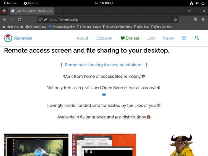The height and width of the screenshot is (156, 208).
Task: Click the lifebuoy support icon
Action: coord(184,38)
